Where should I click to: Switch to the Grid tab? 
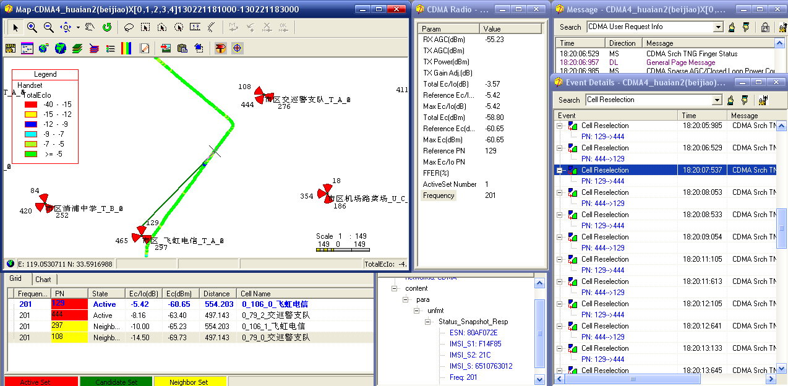(15, 279)
